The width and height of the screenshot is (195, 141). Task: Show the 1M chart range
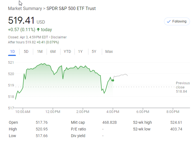pos(40,51)
